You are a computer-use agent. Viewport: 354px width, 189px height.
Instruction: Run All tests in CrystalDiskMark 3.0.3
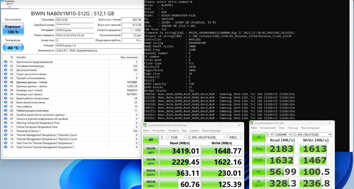click(x=258, y=137)
